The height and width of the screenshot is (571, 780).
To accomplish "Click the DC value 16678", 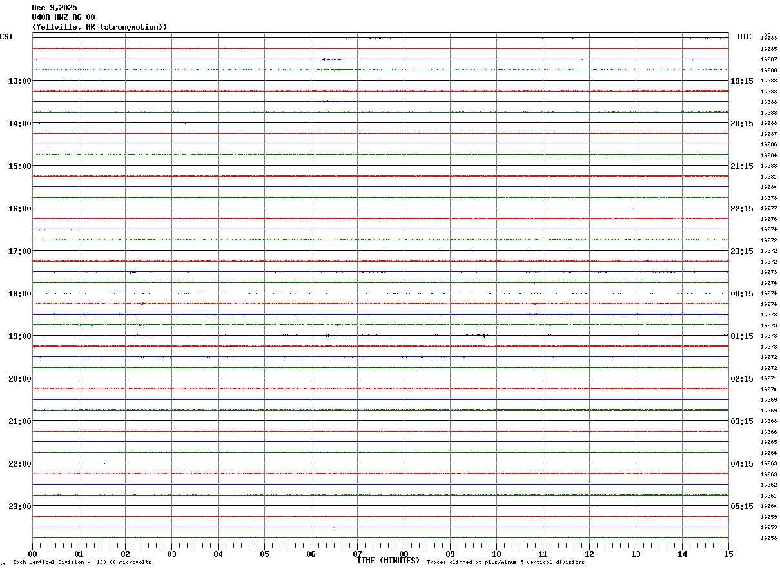I will click(x=768, y=198).
